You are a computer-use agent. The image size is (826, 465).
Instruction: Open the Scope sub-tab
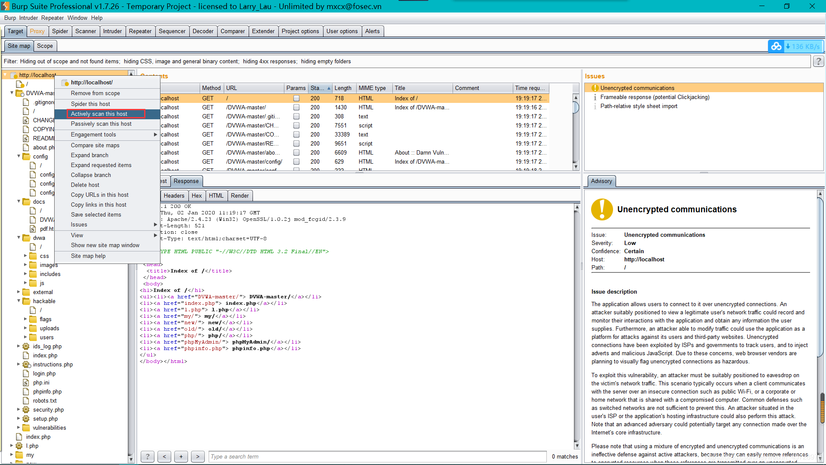click(x=45, y=46)
